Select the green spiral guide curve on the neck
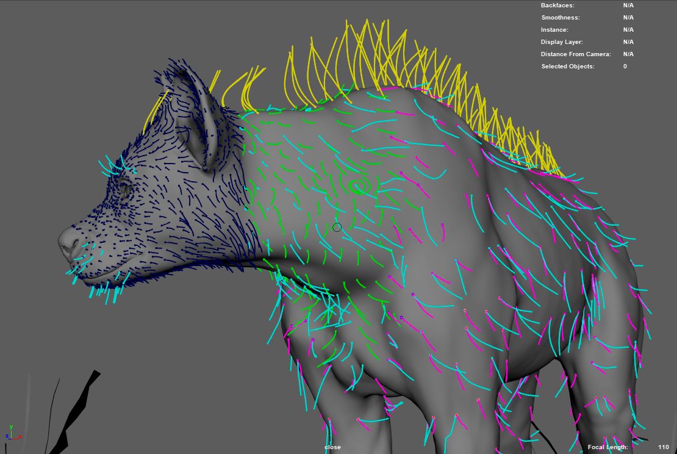The image size is (677, 454). pyautogui.click(x=360, y=186)
